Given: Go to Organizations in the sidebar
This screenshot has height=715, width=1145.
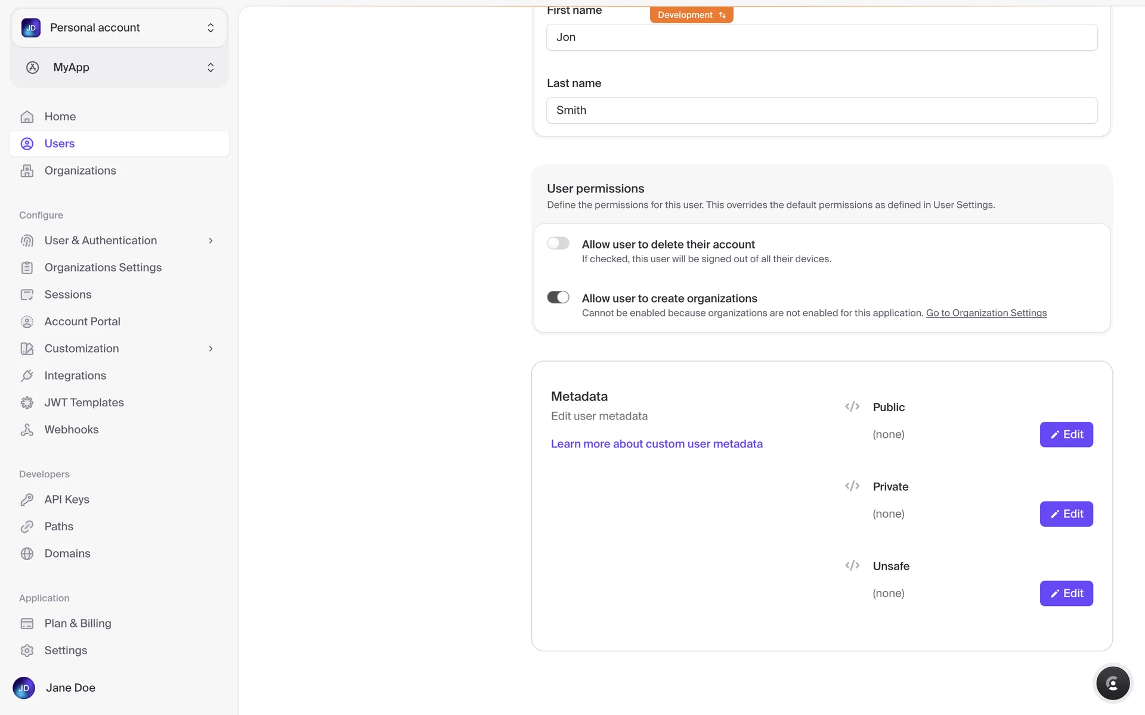Looking at the screenshot, I should pyautogui.click(x=80, y=171).
